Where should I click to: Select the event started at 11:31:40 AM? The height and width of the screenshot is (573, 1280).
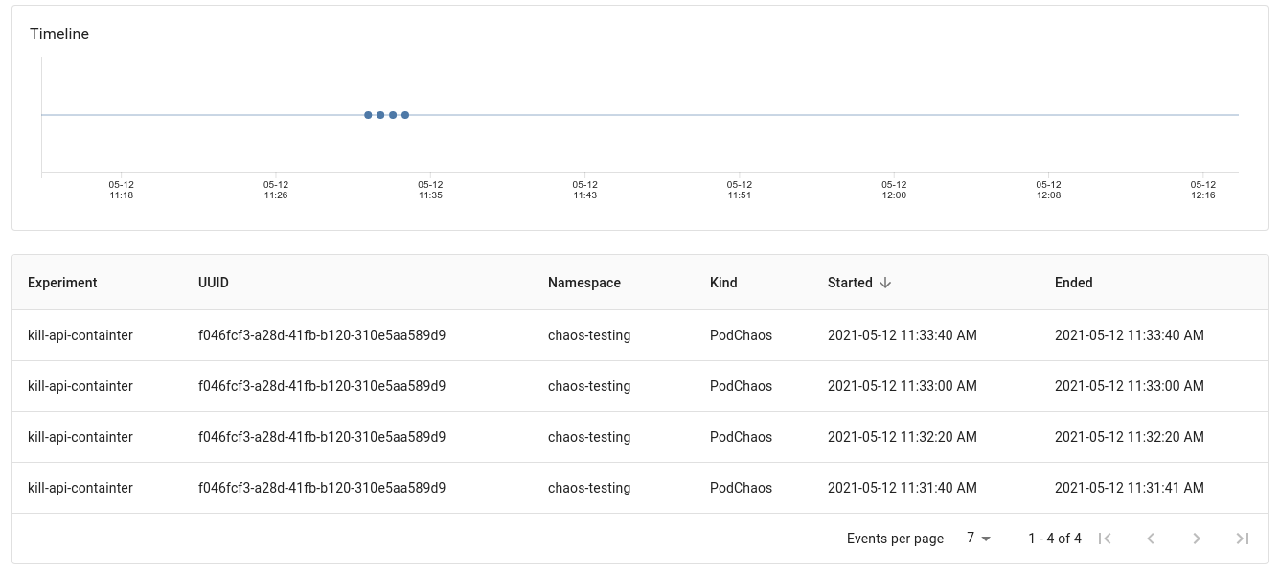[640, 488]
